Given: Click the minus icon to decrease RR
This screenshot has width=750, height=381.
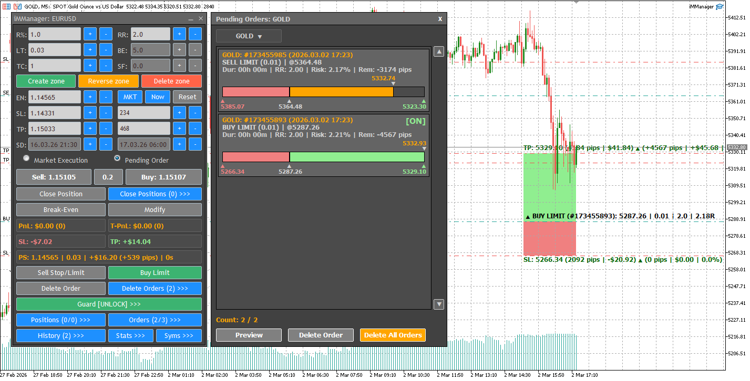Looking at the screenshot, I should pos(195,34).
